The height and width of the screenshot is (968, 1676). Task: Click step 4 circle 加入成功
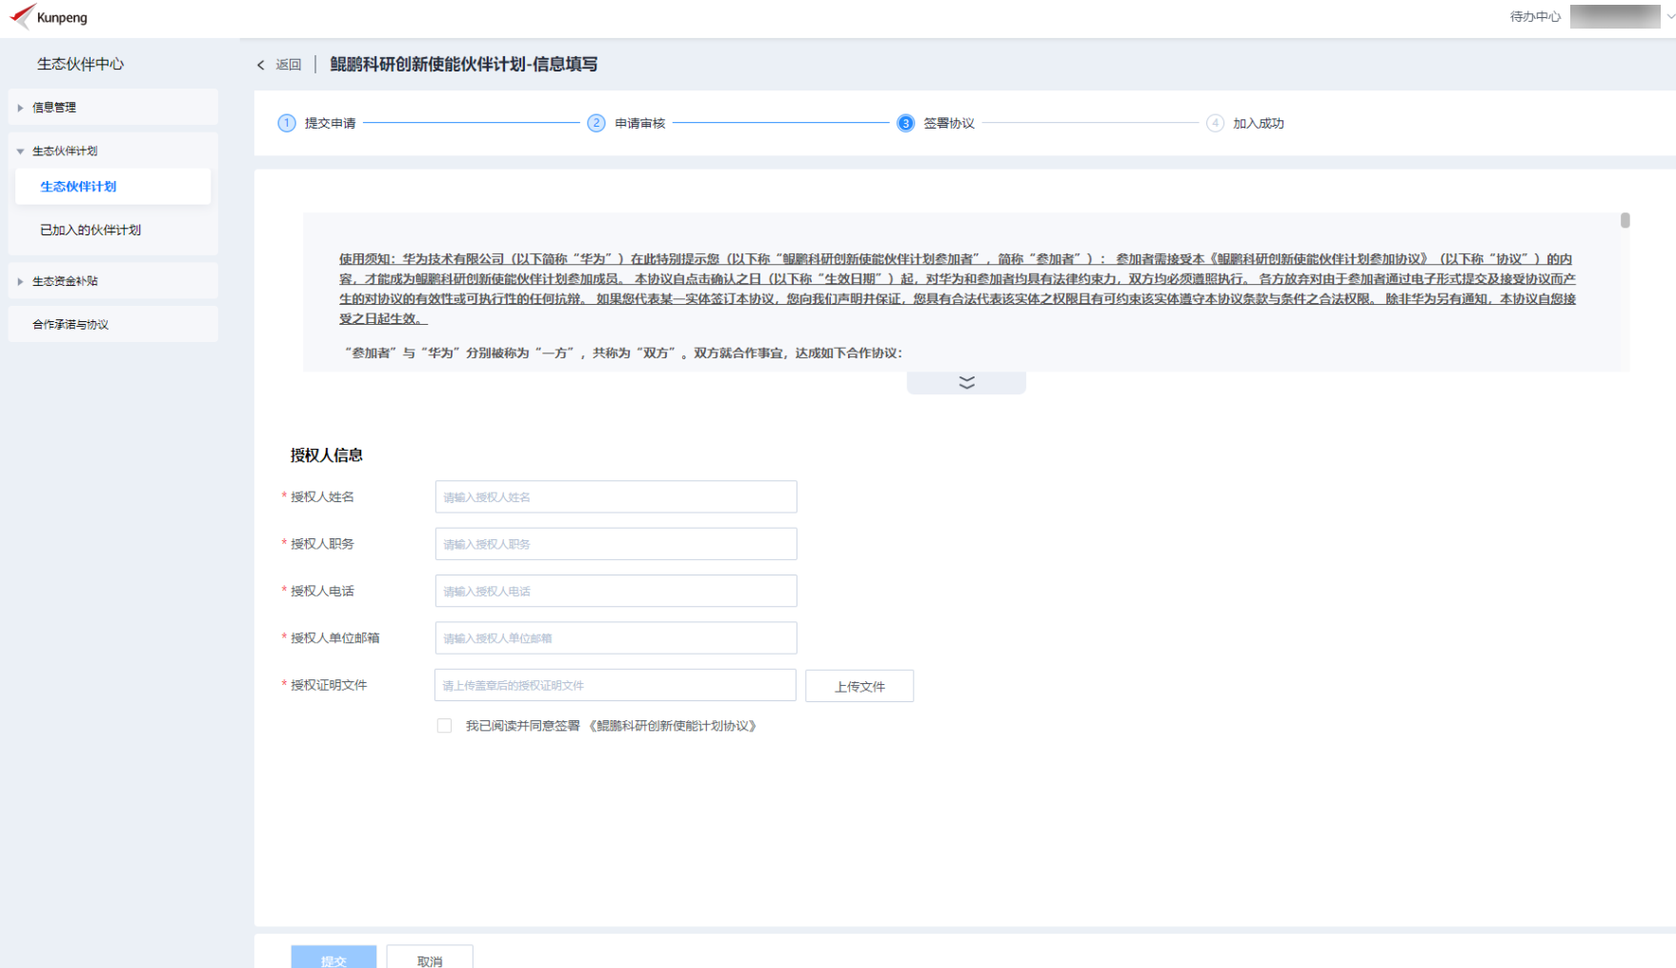pyautogui.click(x=1215, y=123)
